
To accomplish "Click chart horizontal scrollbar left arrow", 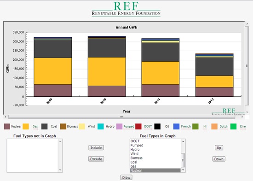I will pyautogui.click(x=6, y=117).
